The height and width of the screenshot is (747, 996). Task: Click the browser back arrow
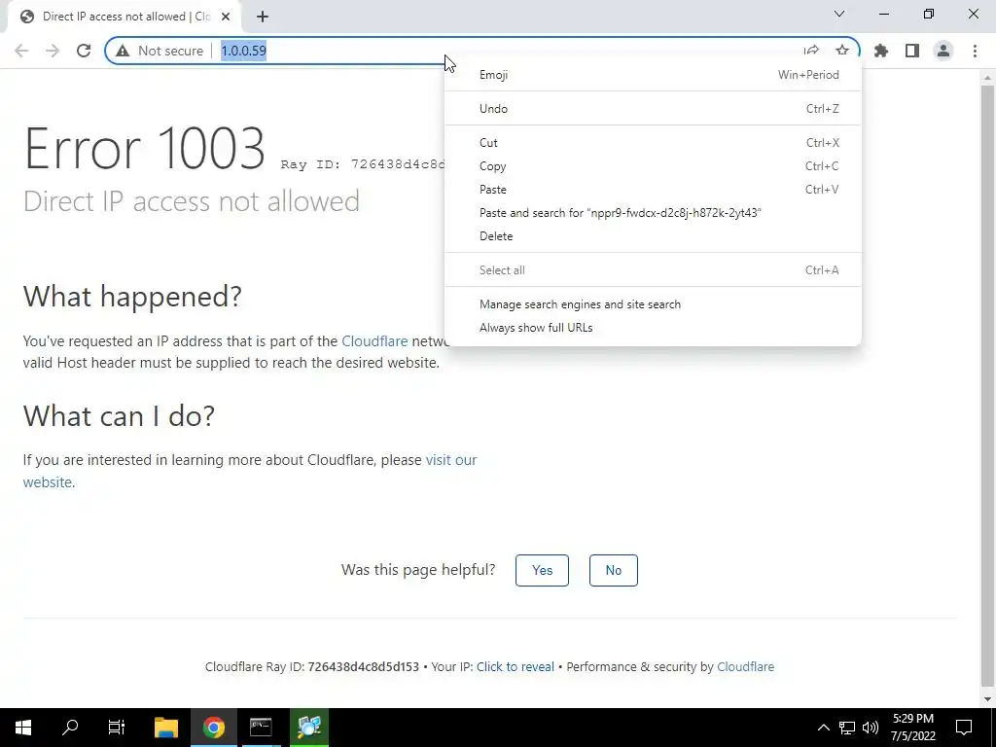point(21,51)
